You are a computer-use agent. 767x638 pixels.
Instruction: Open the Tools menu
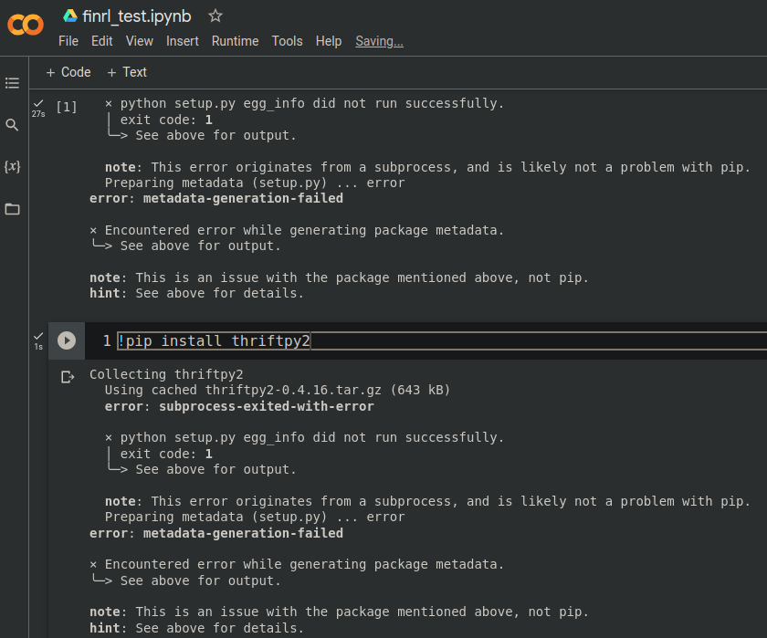click(x=287, y=41)
